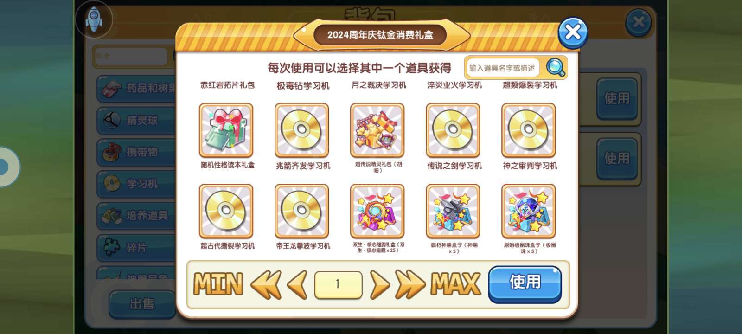Image resolution: width=742 pixels, height=334 pixels.
Task: Decrease quantity with single left arrow
Action: click(297, 284)
